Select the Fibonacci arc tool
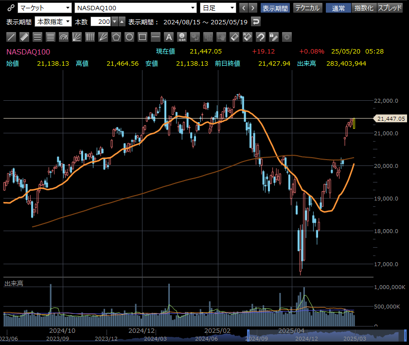409x345 pixels. tap(64, 37)
